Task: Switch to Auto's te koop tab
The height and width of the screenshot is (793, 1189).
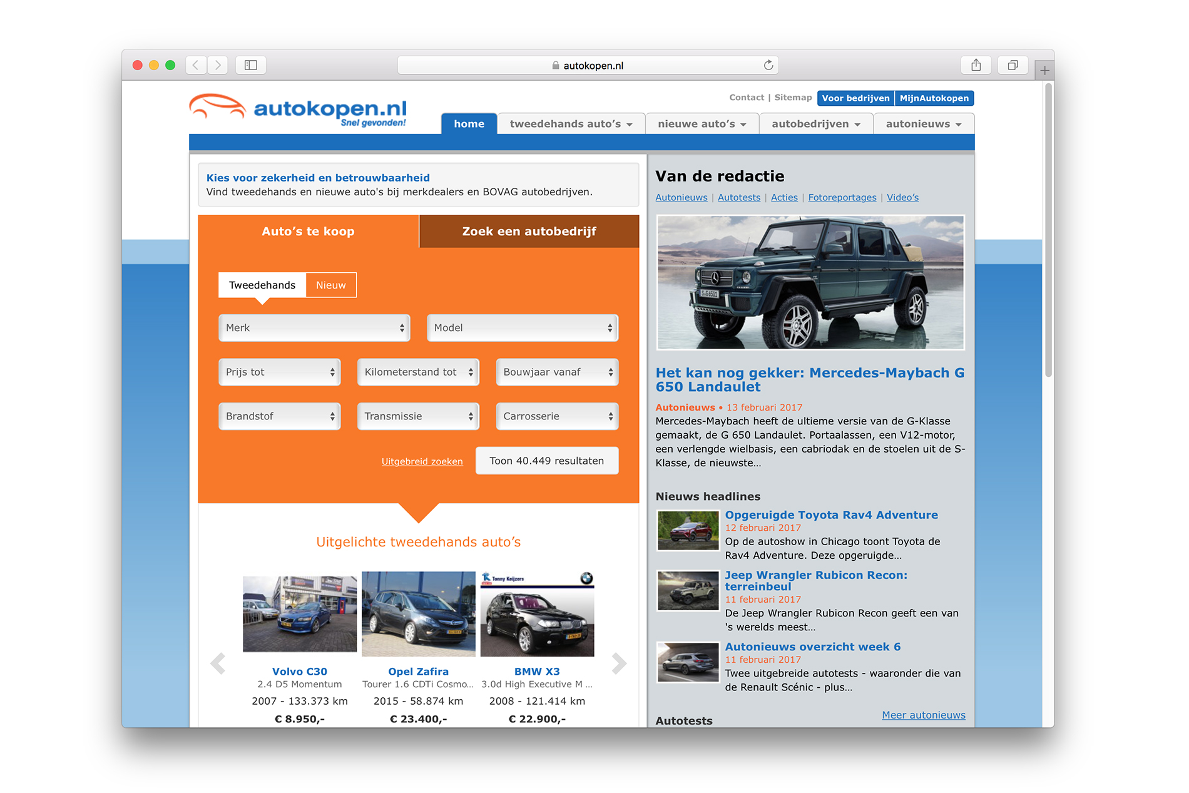Action: 308,232
